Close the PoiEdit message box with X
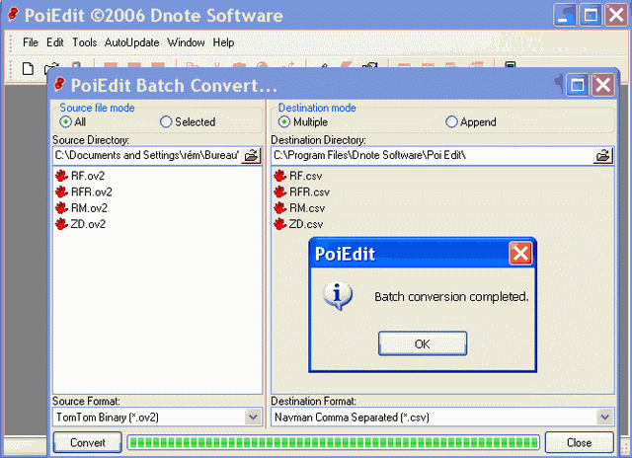Viewport: 632px width, 458px height. click(x=520, y=254)
